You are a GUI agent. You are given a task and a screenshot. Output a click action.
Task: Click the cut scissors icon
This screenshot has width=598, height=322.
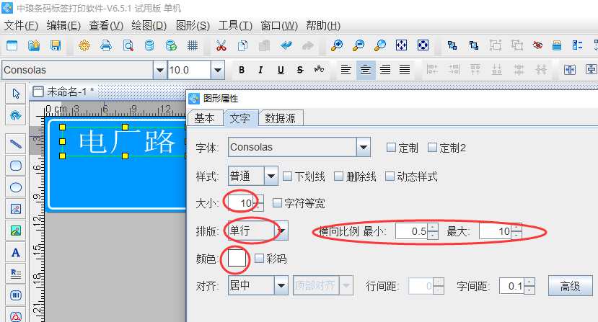[x=221, y=45]
